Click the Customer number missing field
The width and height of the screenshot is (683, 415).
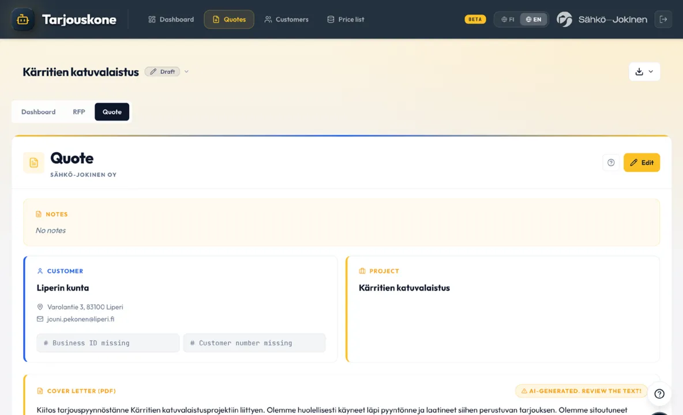(x=254, y=343)
